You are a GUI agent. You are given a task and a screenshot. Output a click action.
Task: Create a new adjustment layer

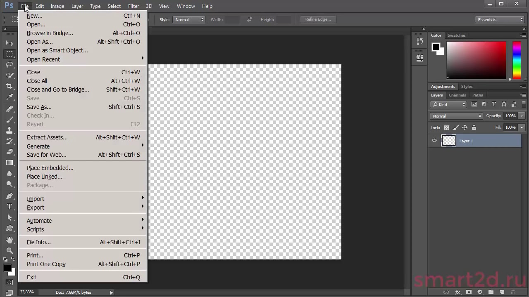pos(480,292)
